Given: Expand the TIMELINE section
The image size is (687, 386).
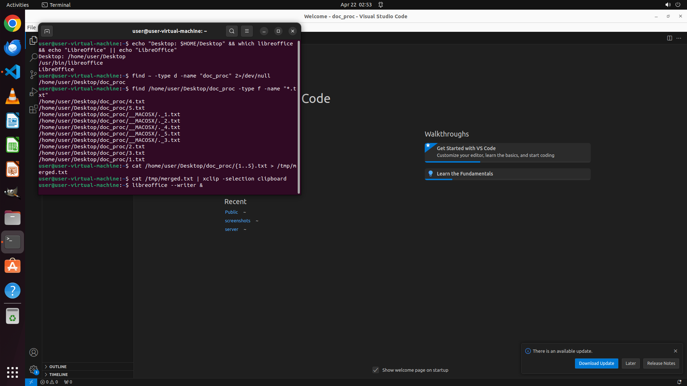Looking at the screenshot, I should click(x=58, y=375).
